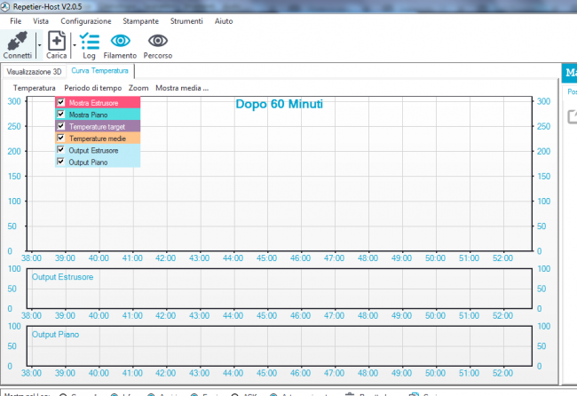This screenshot has width=577, height=396.
Task: Disable the Temperature target checkbox
Action: [x=60, y=126]
